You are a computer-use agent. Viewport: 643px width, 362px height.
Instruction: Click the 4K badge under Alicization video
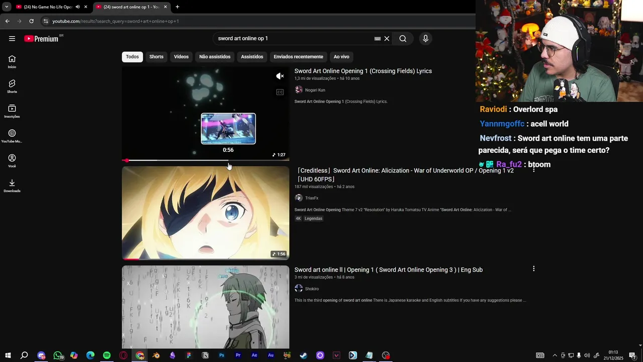298,219
